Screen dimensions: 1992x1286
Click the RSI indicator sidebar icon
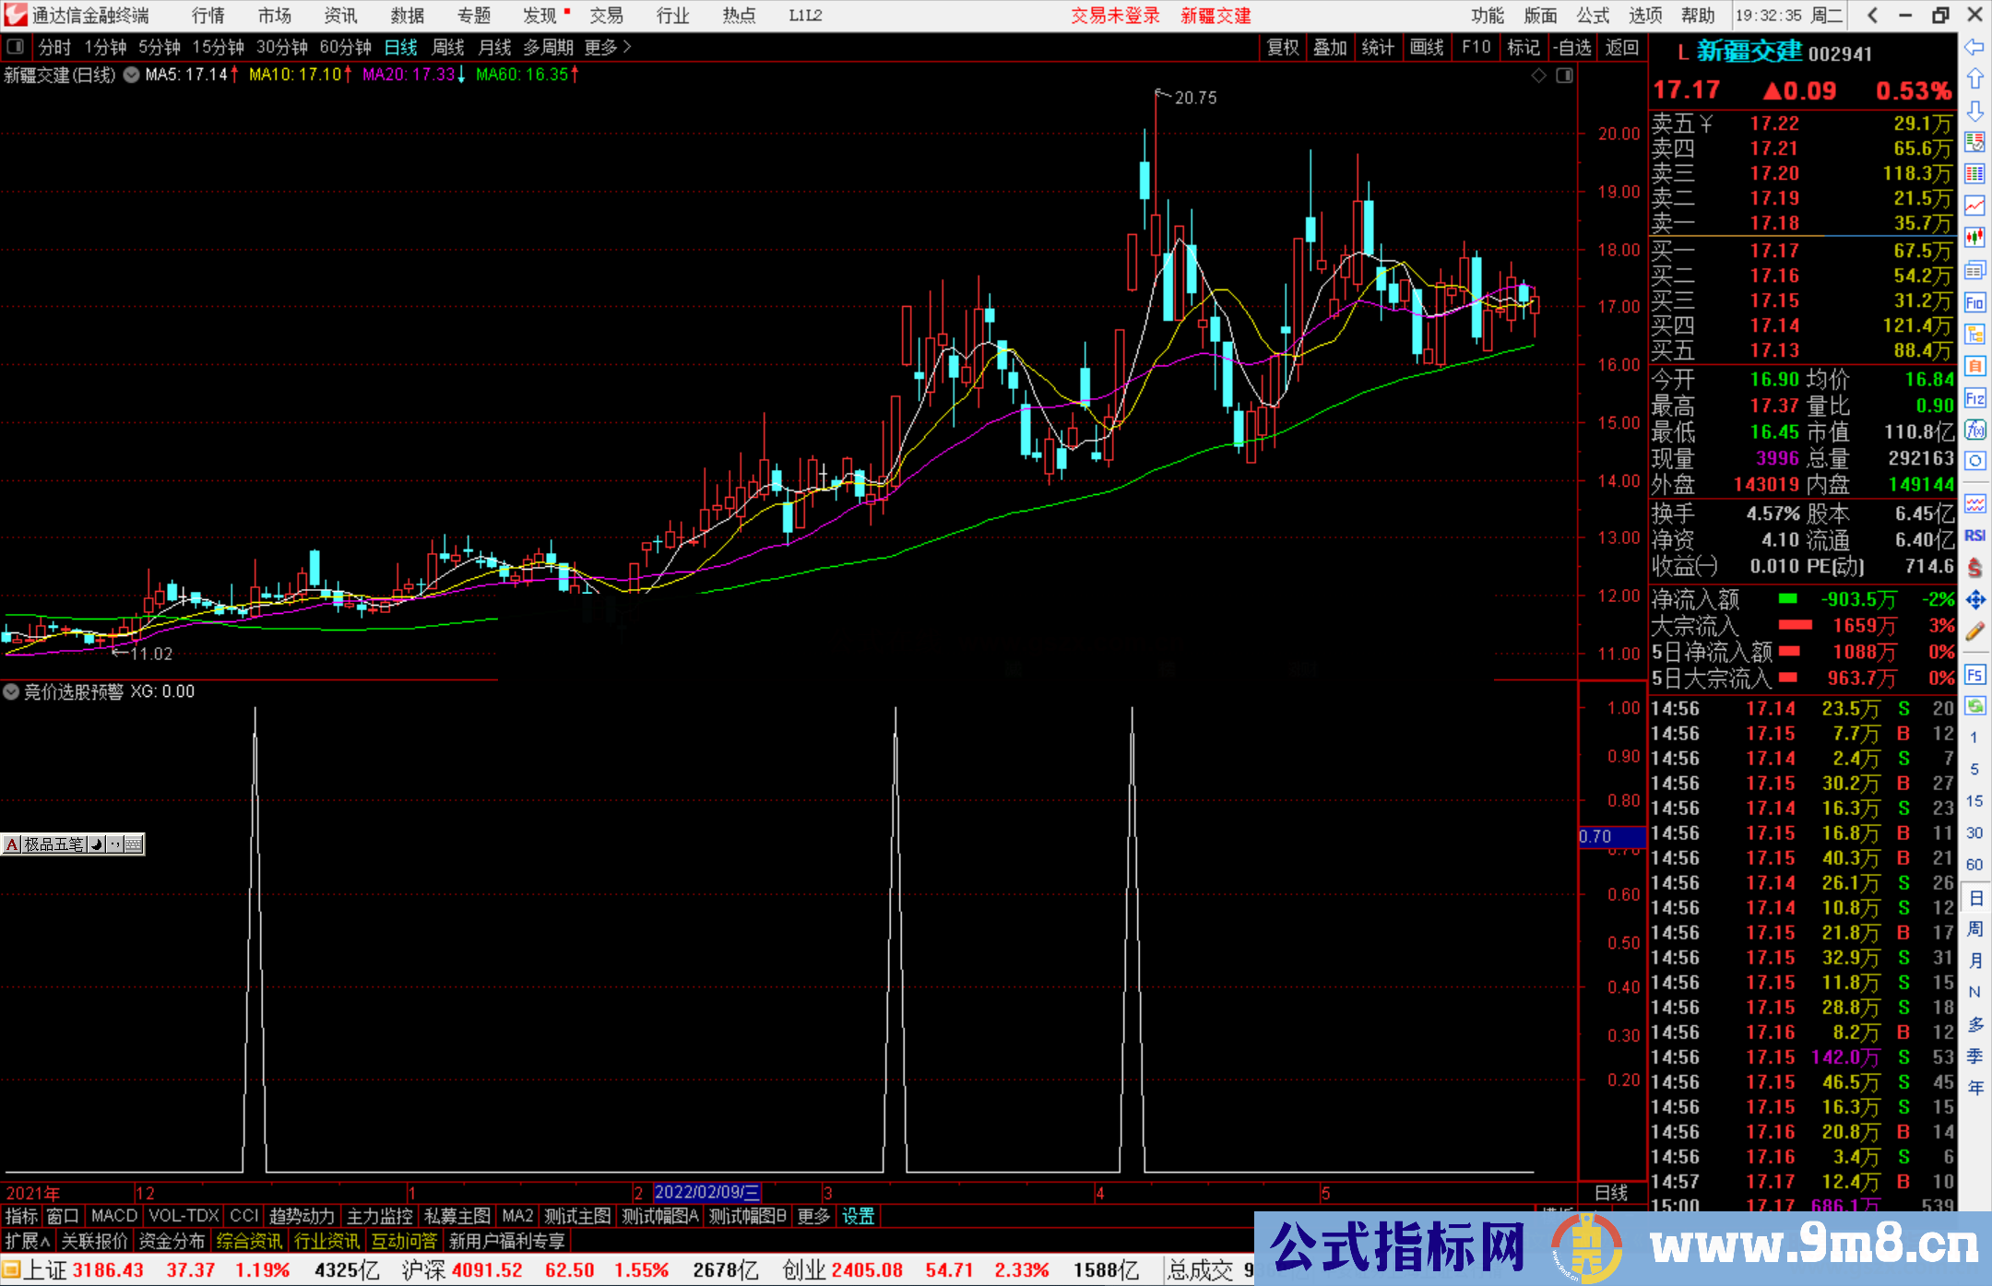tap(1974, 536)
